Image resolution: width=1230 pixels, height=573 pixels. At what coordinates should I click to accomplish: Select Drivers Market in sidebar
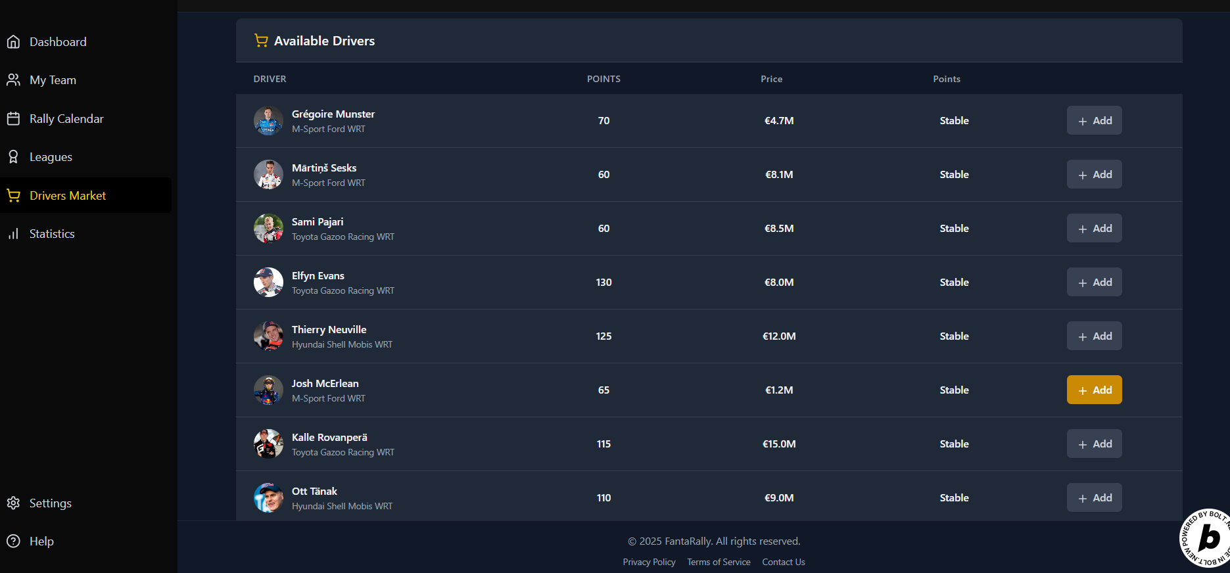click(85, 196)
